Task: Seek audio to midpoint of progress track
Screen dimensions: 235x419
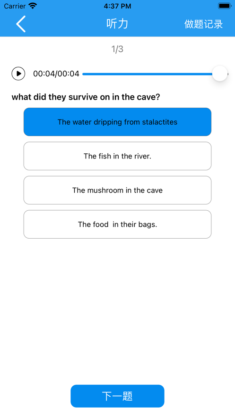Action: (x=156, y=74)
